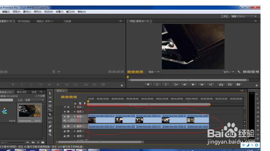The image size is (270, 151).
Task: Select the Slide tool
Action: pos(50,122)
